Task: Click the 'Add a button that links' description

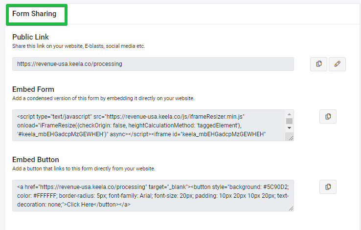Action: pyautogui.click(x=84, y=168)
